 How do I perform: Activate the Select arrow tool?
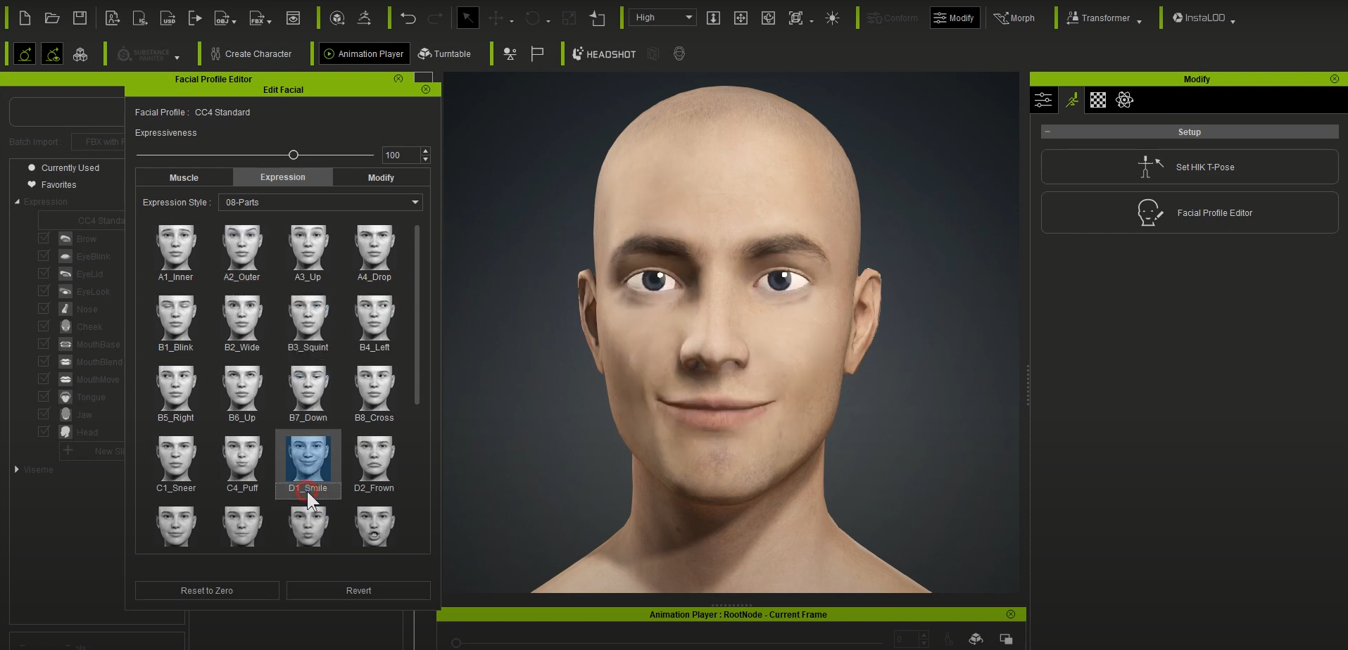coord(468,18)
